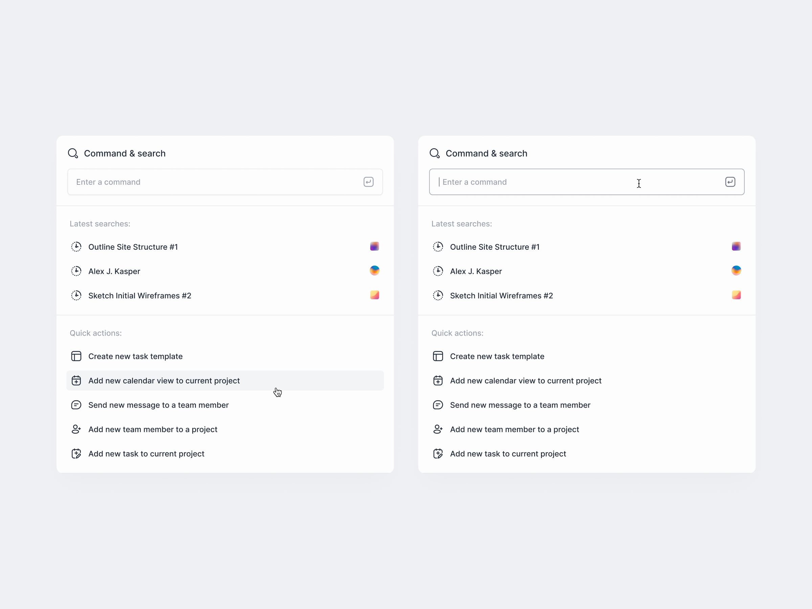
Task: Select Add new calendar view to current project
Action: [x=164, y=380]
